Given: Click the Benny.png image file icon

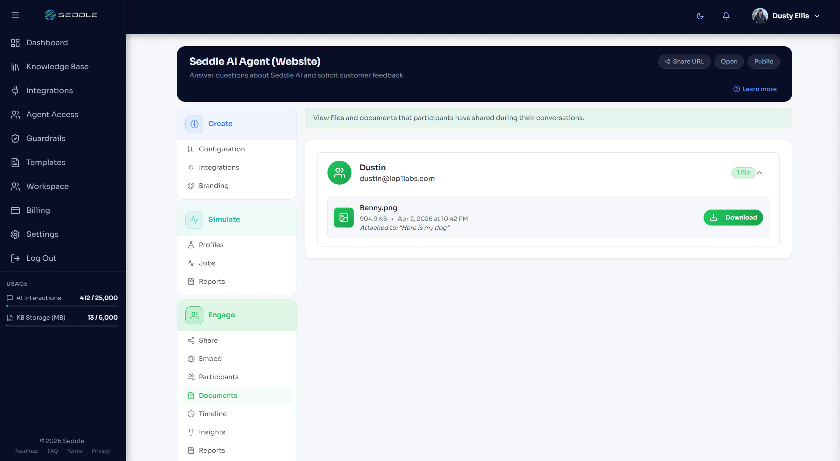Looking at the screenshot, I should 344,218.
